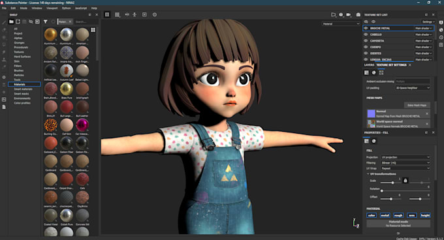The height and width of the screenshot is (240, 444).
Task: Open the Projection dropdown
Action: point(405,157)
